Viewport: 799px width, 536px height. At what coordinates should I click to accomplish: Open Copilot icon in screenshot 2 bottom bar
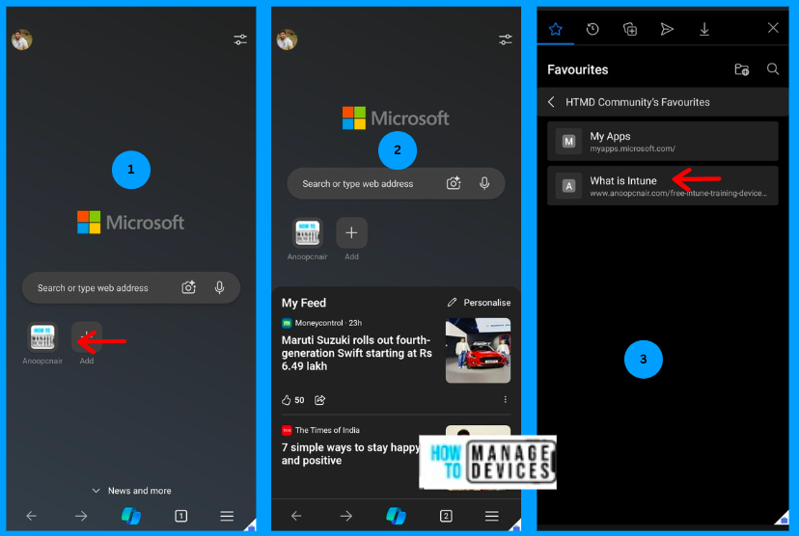(396, 516)
